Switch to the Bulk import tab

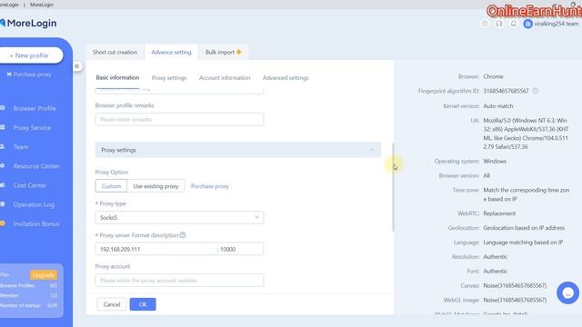click(224, 53)
